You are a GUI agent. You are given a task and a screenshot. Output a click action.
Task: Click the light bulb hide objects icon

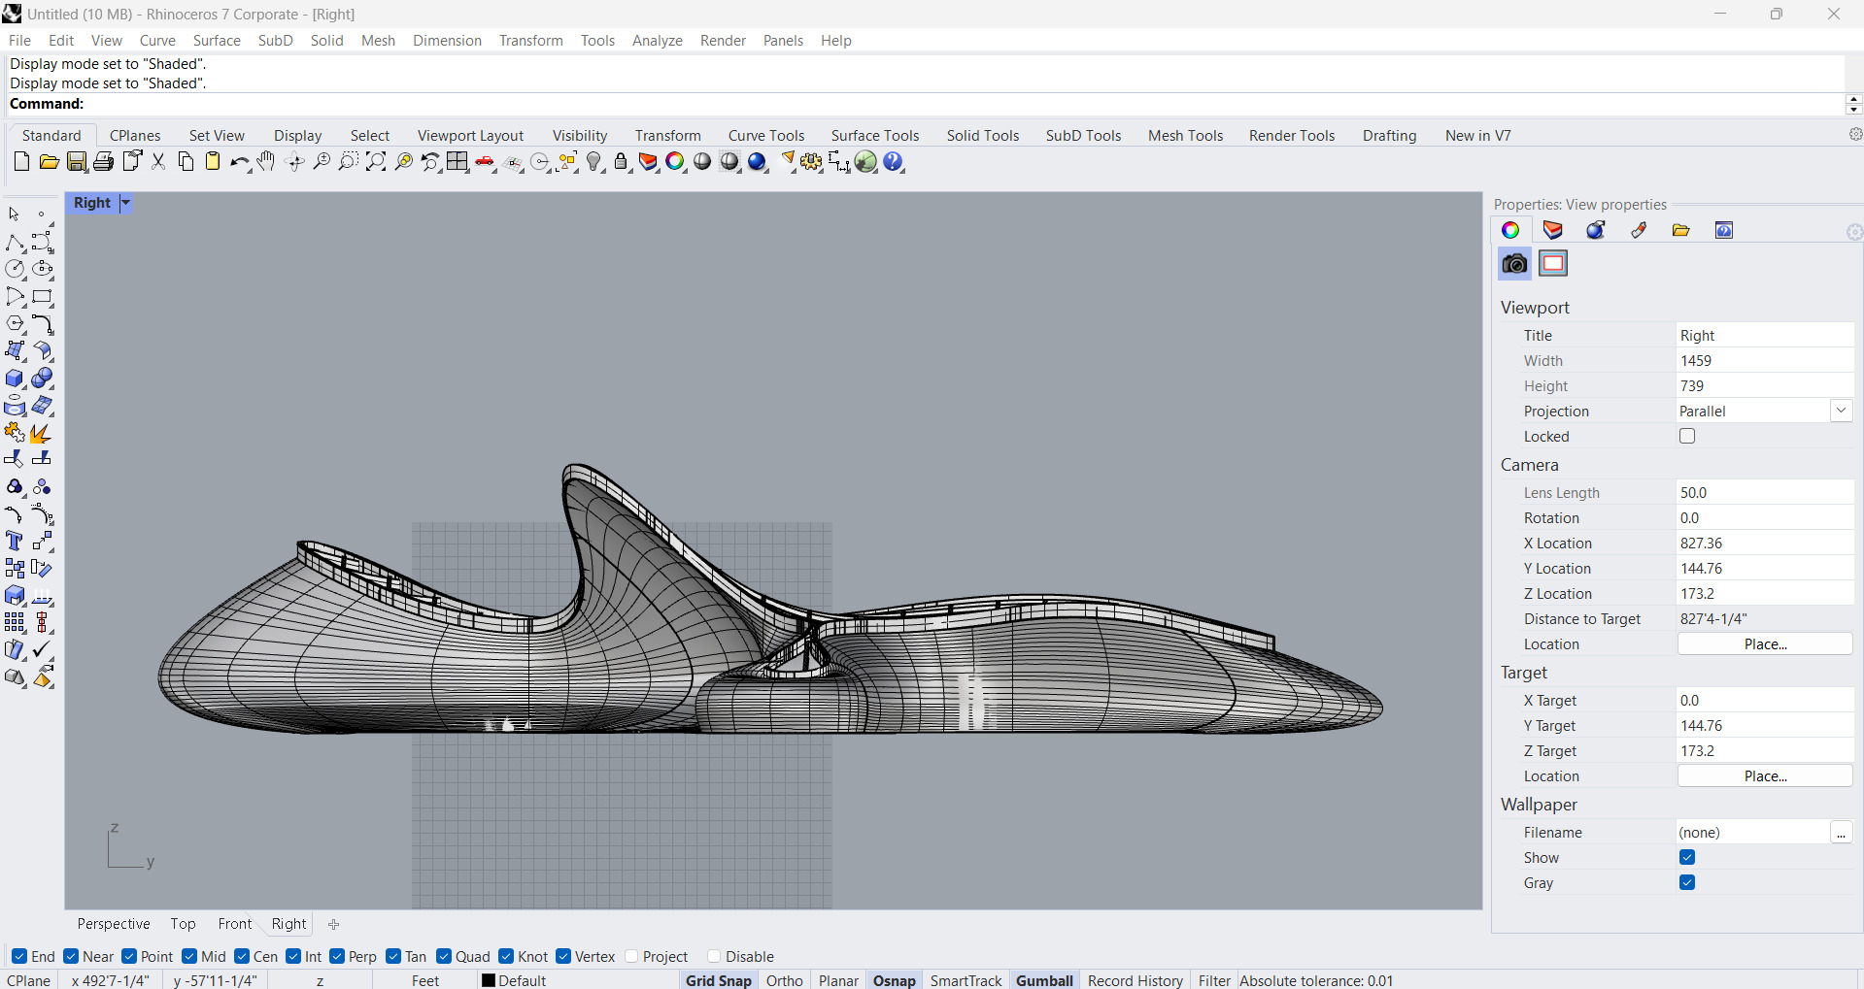coord(594,162)
